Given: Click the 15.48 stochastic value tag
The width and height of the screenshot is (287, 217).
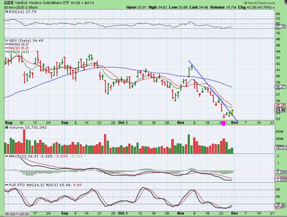Looking at the screenshot, I should click(x=280, y=205).
